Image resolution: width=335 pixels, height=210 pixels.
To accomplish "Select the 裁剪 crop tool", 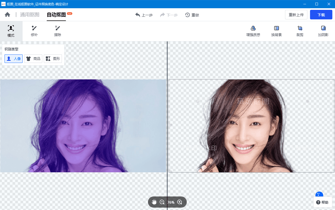I will pyautogui.click(x=300, y=31).
